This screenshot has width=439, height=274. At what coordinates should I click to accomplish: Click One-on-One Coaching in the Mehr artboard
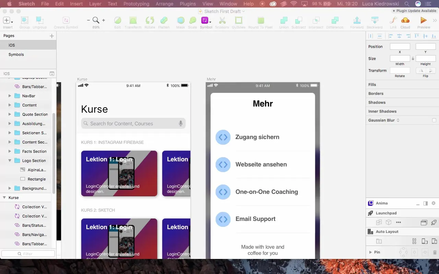(266, 192)
